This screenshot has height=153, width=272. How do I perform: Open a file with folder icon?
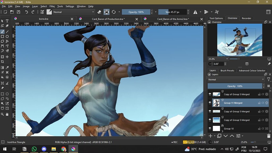pyautogui.click(x=12, y=12)
